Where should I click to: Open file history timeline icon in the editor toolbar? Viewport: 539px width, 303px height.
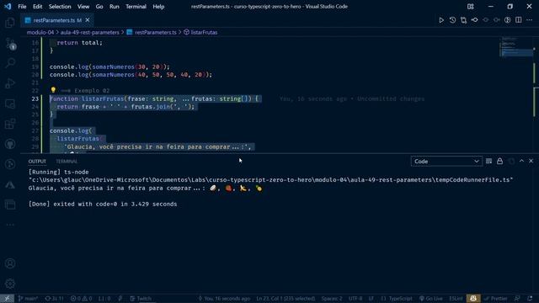coord(452,20)
